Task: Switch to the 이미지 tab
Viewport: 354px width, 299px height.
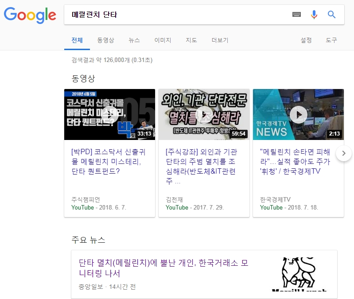Action: point(163,40)
